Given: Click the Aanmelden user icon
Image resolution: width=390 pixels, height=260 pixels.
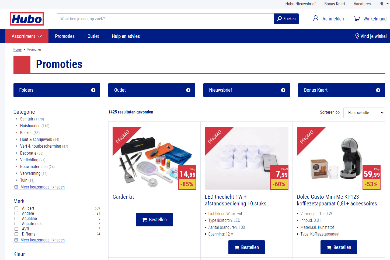Looking at the screenshot, I should [x=315, y=19].
